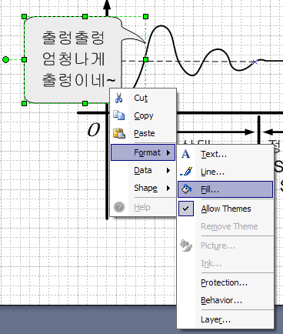This screenshot has height=334, width=283.
Task: Select Line... in the Format submenu
Action: point(225,172)
